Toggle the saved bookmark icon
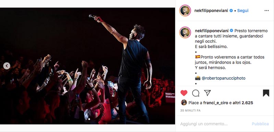The image size is (274, 132). tap(266, 93)
